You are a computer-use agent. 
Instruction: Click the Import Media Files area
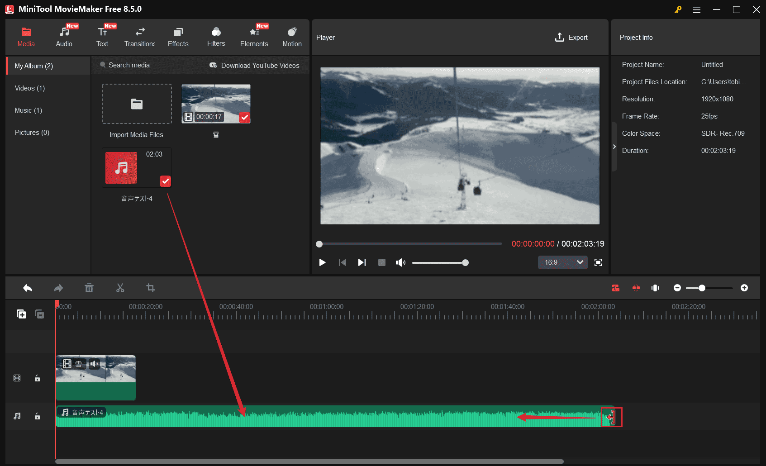pyautogui.click(x=137, y=104)
